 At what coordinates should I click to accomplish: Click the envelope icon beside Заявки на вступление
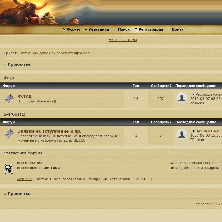9,134
